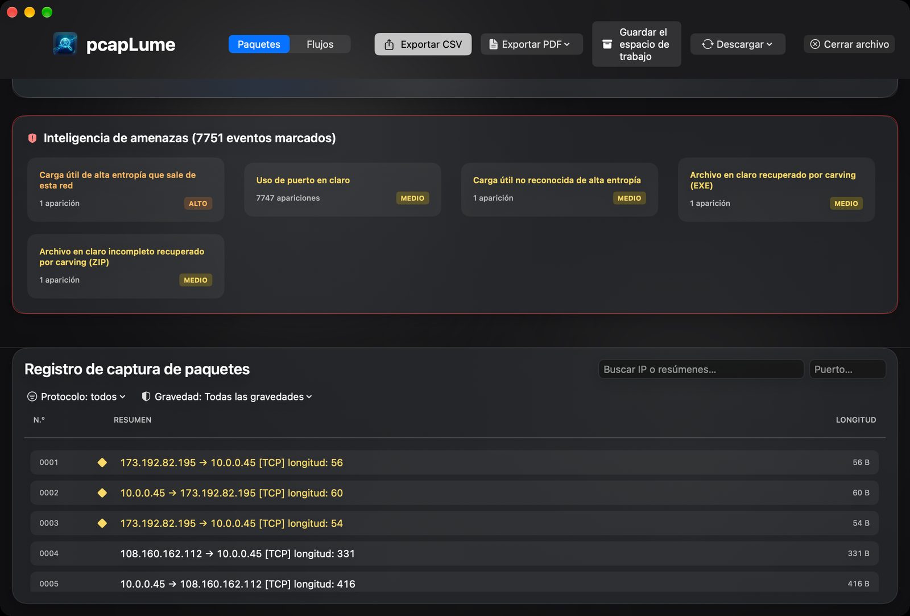The width and height of the screenshot is (910, 616).
Task: Click the red shield icon beside Inteligencia de amenazas
Action: tap(32, 138)
